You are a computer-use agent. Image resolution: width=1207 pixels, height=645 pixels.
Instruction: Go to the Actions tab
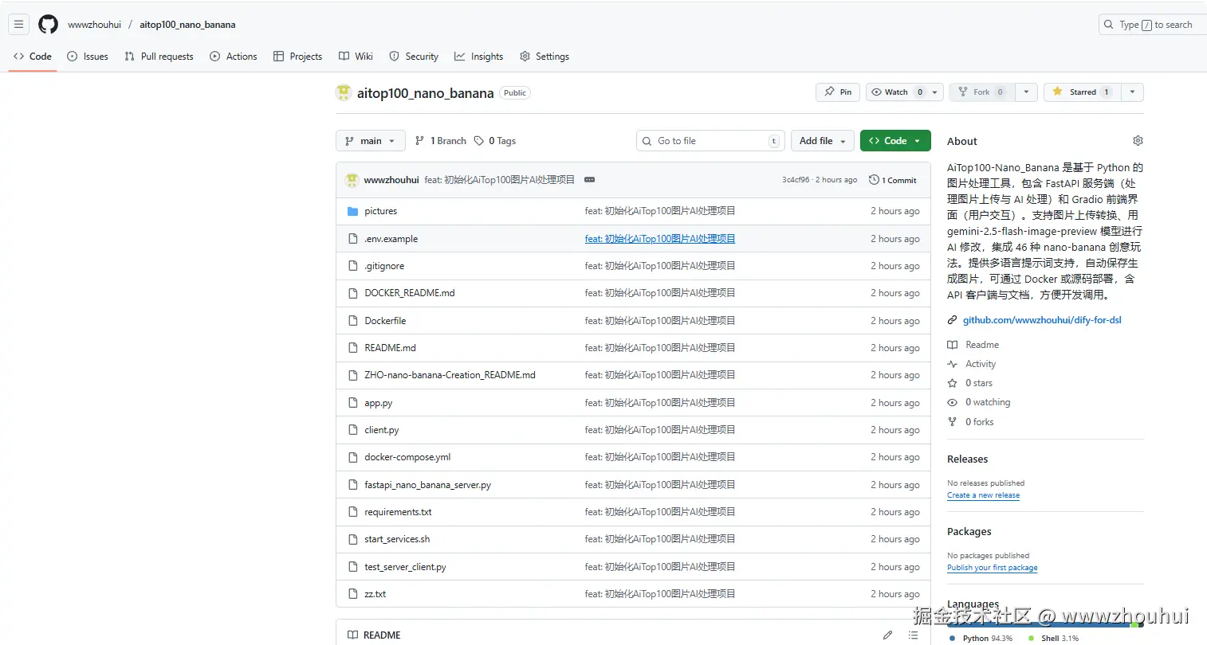click(x=234, y=57)
